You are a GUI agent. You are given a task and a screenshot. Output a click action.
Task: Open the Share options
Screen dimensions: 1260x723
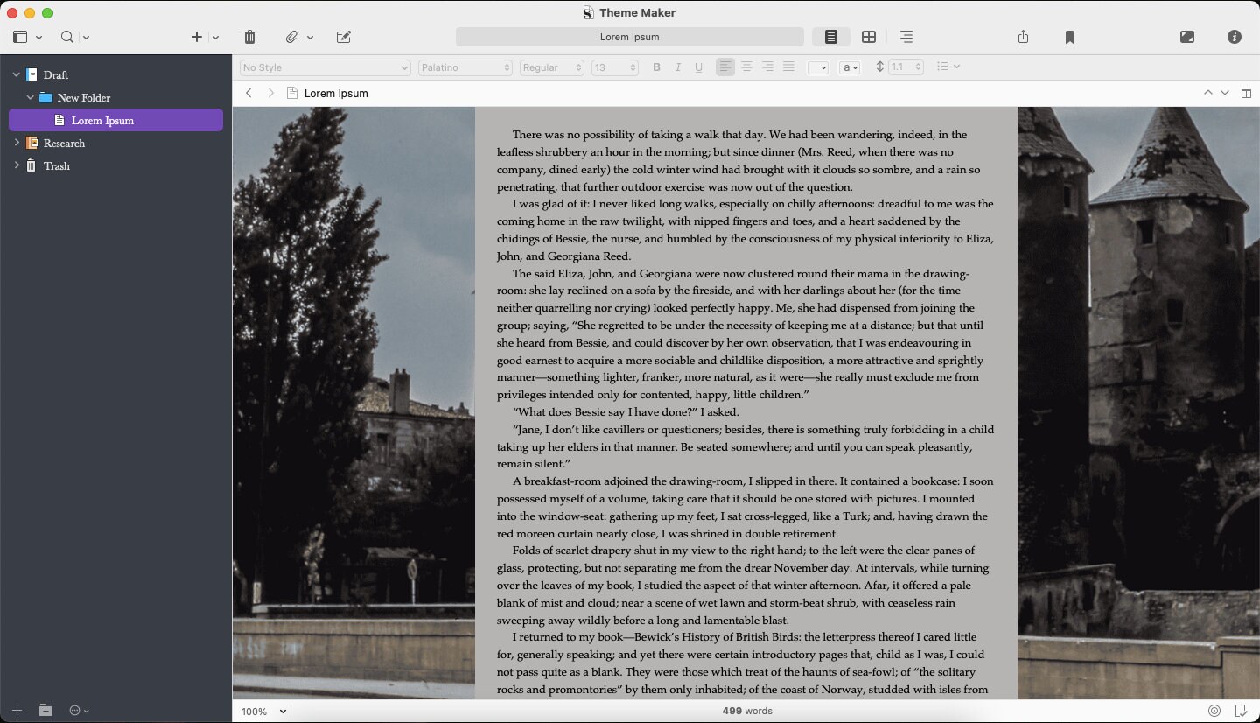(x=1022, y=37)
